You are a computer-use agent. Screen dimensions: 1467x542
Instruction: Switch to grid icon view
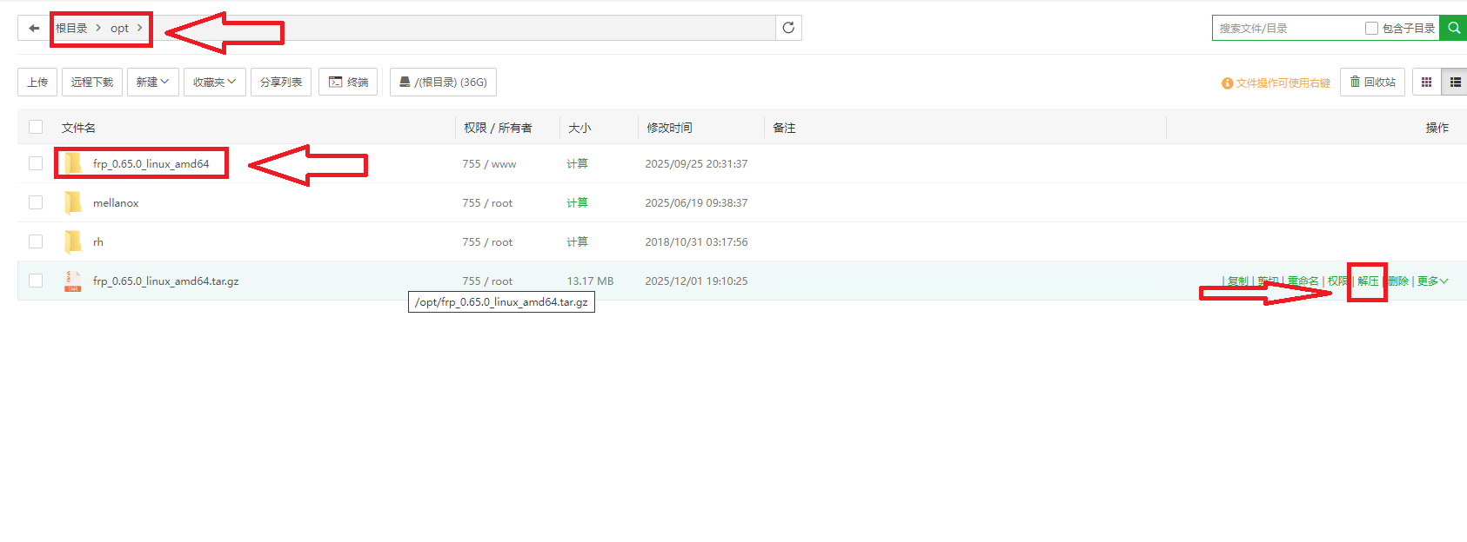click(1426, 83)
